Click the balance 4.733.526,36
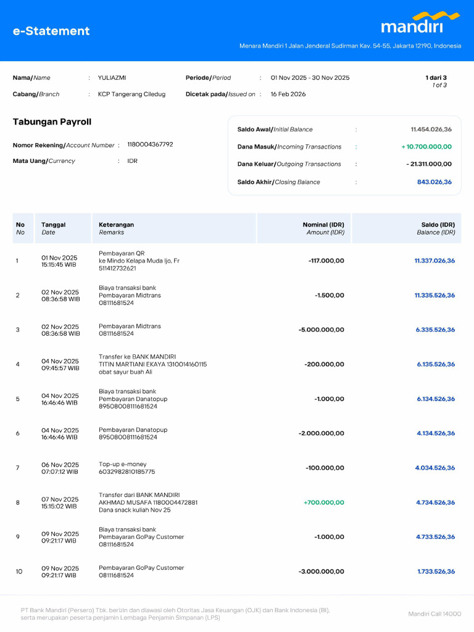Screen dimensions: 474x632 [435, 537]
